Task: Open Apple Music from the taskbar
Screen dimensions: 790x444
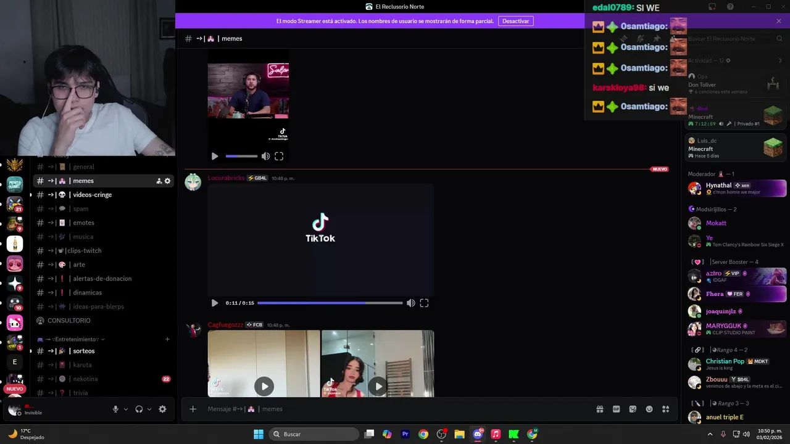Action: point(496,434)
